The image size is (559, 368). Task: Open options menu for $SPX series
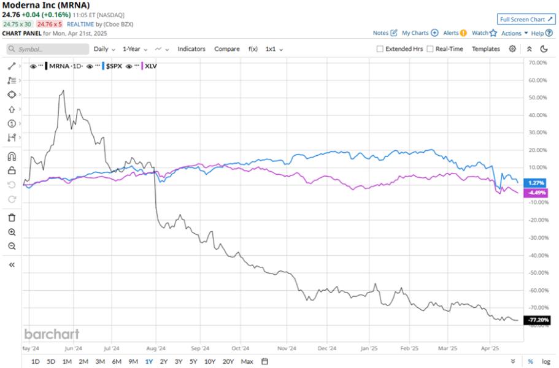tap(98, 66)
